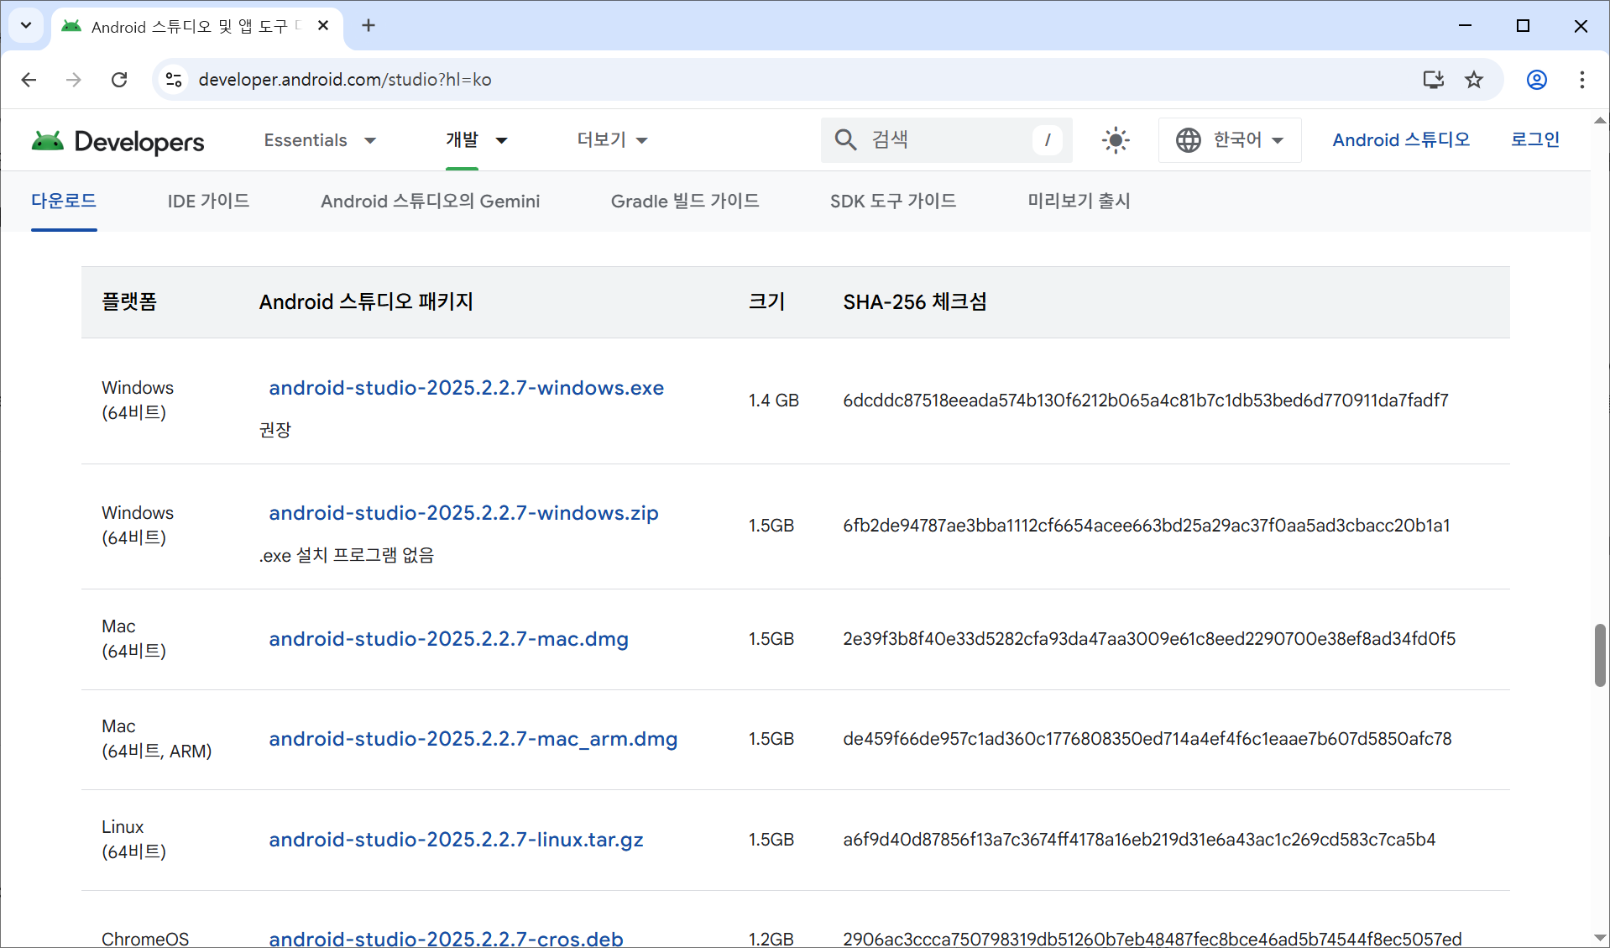
Task: Click the scrollbar down arrow
Action: tap(1600, 938)
